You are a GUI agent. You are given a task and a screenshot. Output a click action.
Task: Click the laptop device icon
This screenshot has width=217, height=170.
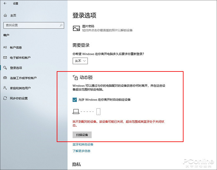click(x=76, y=112)
